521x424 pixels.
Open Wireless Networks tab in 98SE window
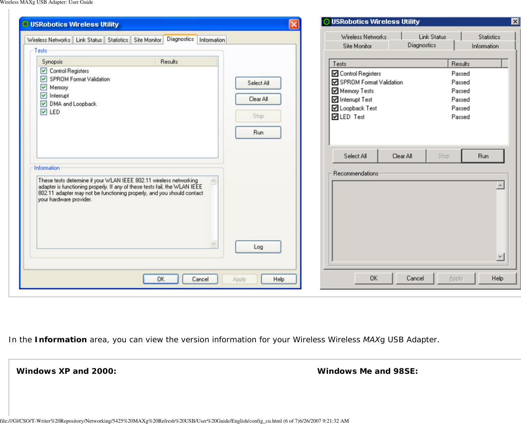click(x=364, y=37)
